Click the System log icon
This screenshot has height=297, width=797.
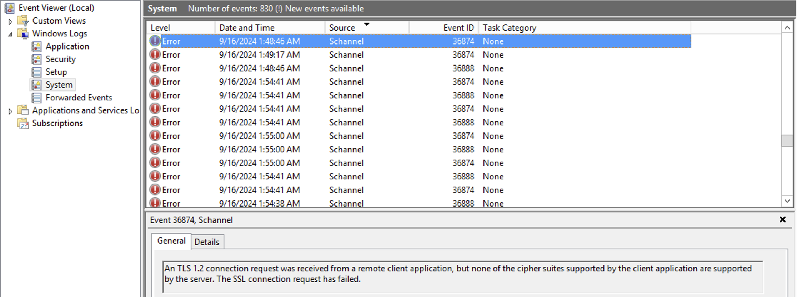pyautogui.click(x=36, y=85)
